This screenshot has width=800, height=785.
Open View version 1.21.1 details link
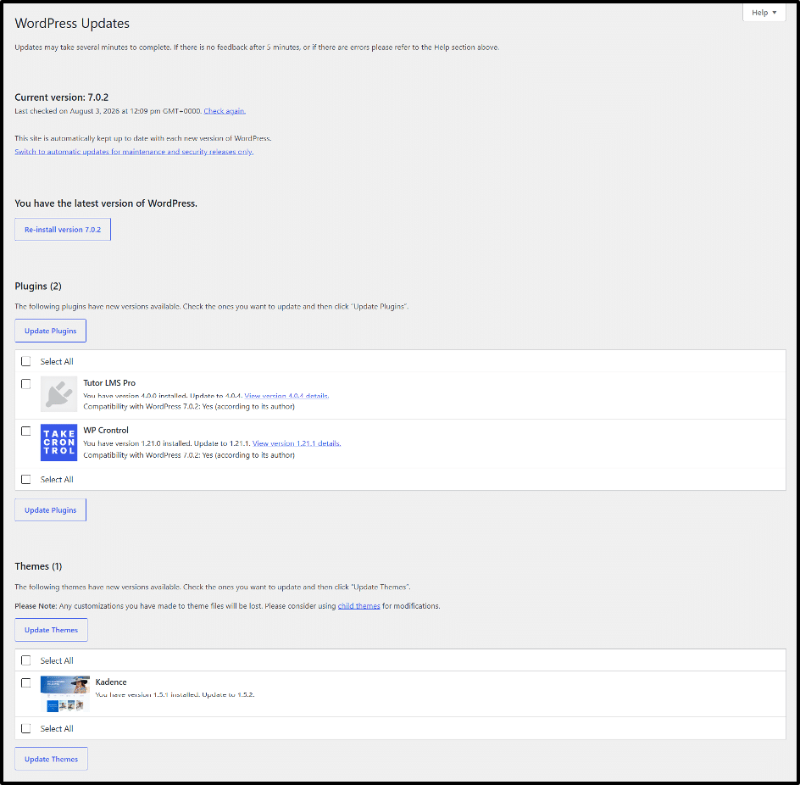point(297,443)
